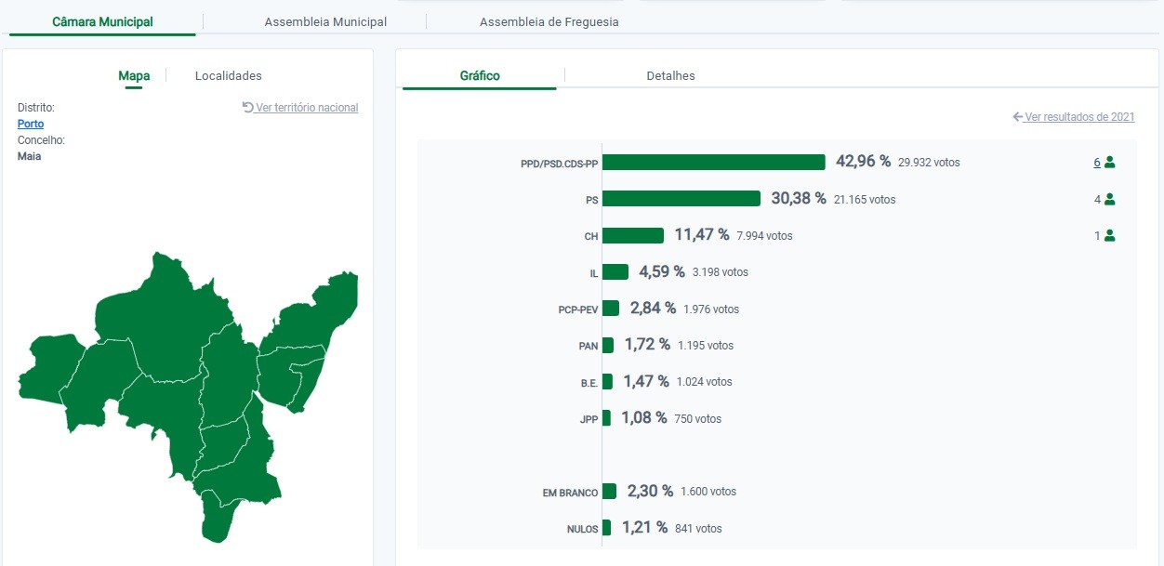Image resolution: width=1164 pixels, height=566 pixels.
Task: Switch to the Assembleia Municipal tab
Action: [325, 21]
